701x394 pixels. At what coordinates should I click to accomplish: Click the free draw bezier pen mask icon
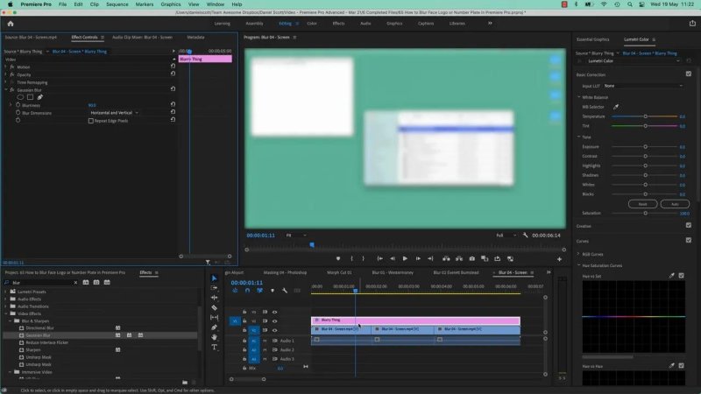(x=39, y=97)
